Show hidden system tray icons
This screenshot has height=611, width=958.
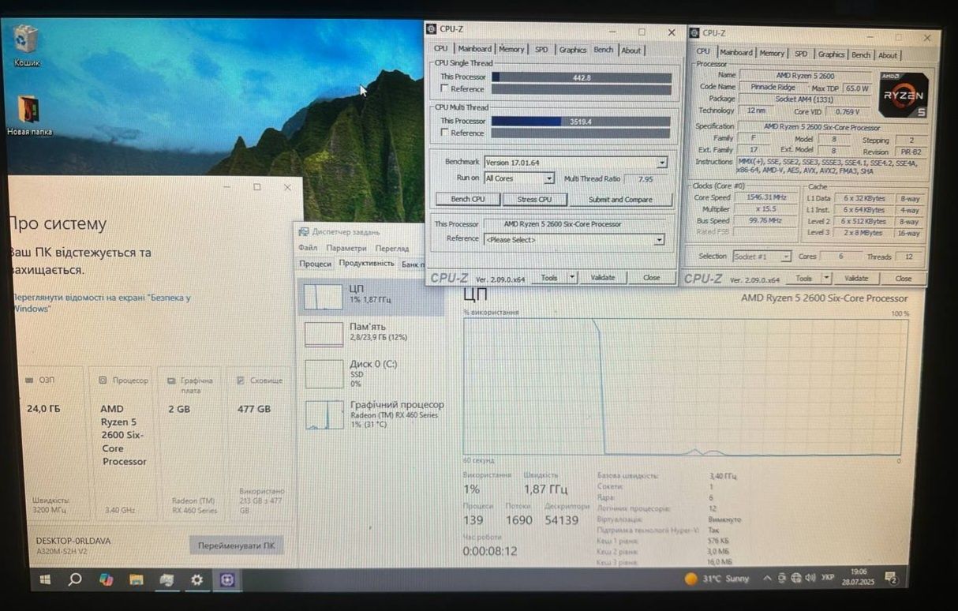click(768, 579)
